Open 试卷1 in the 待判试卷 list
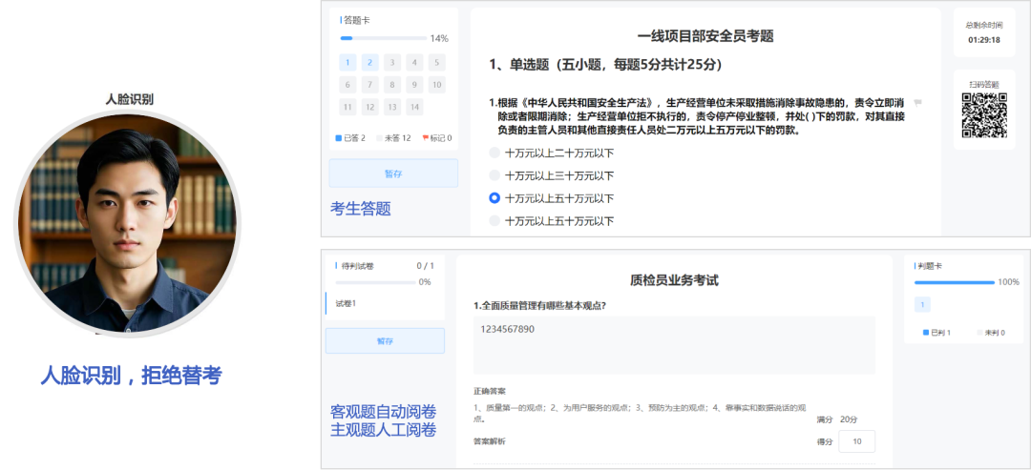Screen dimensions: 1031x470 (x=346, y=303)
